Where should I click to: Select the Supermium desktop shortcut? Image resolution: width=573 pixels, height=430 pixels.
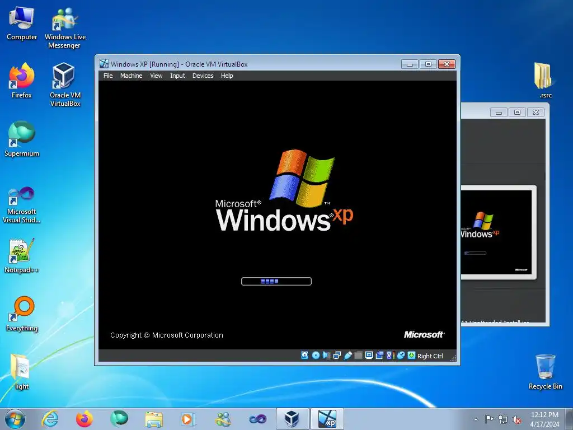22,139
